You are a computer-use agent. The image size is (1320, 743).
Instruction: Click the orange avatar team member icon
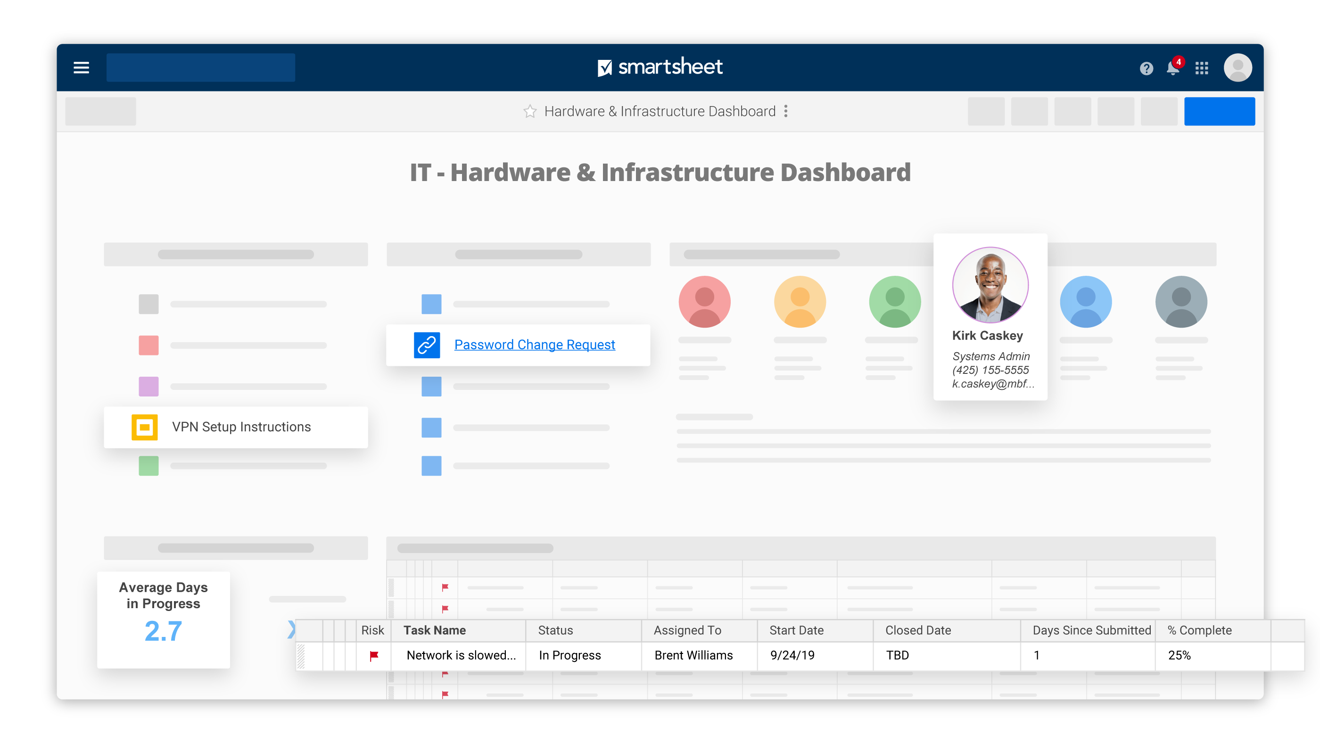[x=801, y=301]
